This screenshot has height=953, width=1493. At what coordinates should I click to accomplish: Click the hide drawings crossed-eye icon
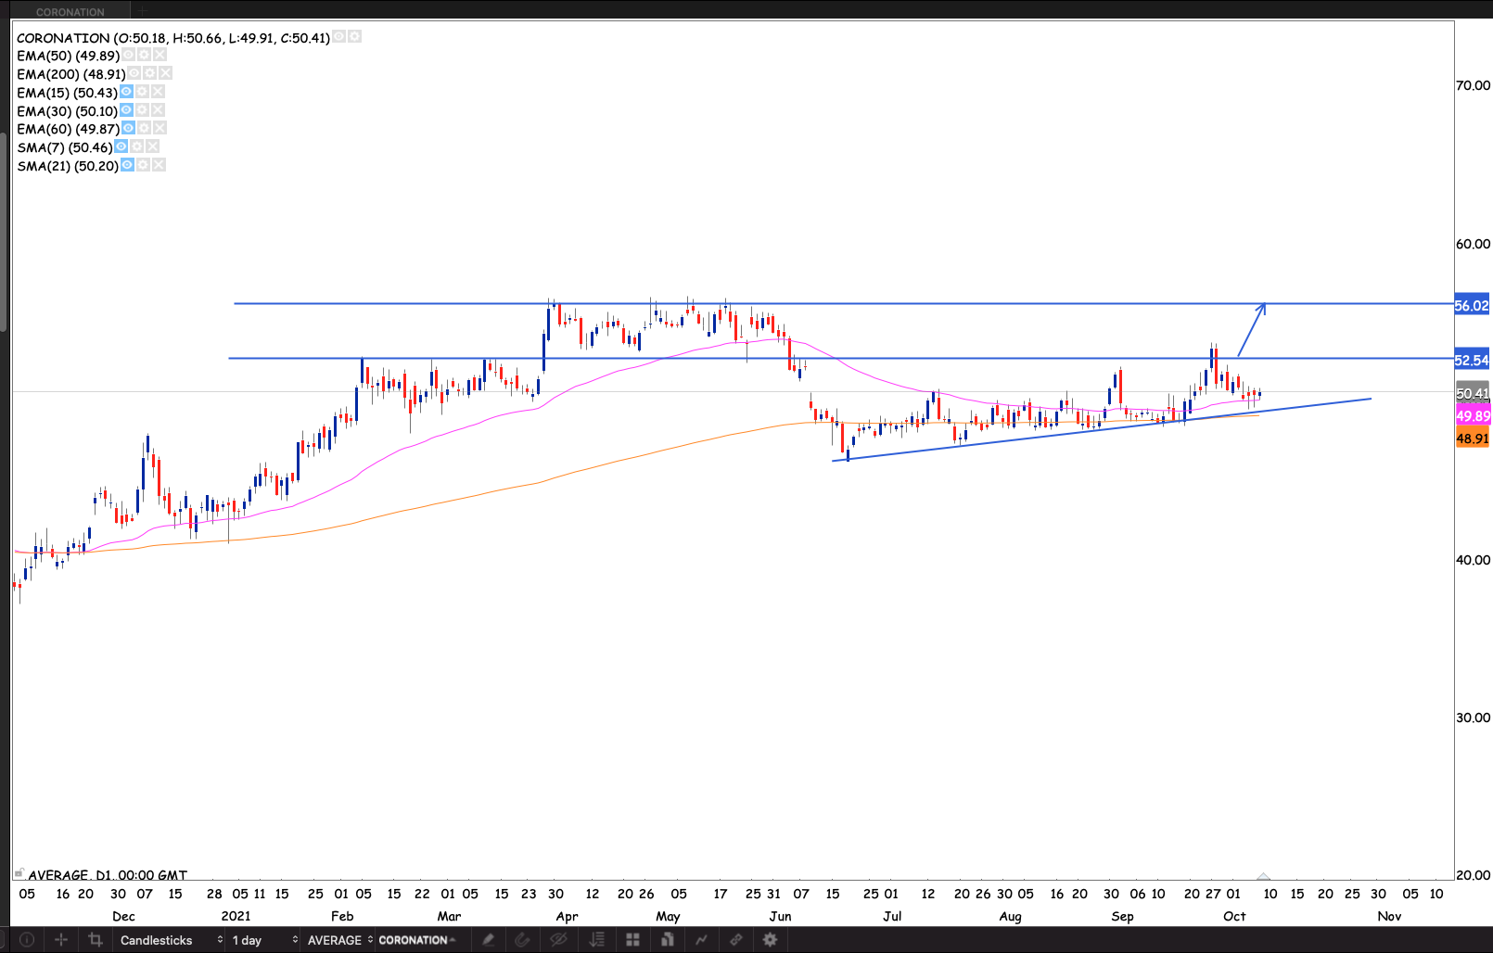click(558, 939)
